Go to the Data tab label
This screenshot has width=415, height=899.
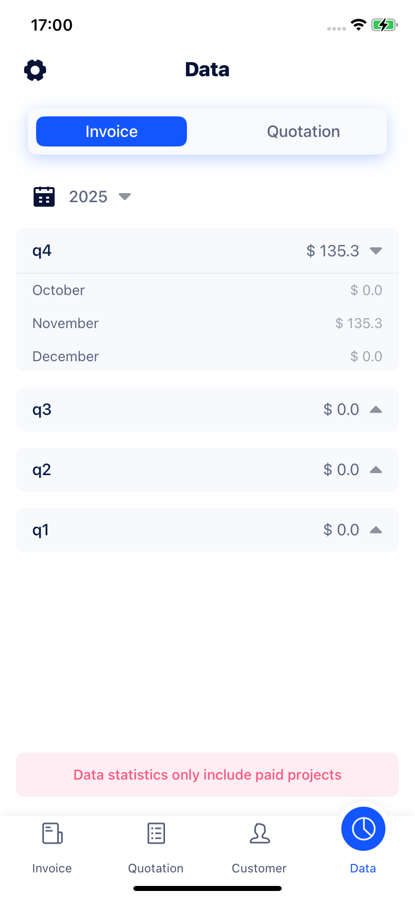pos(363,868)
